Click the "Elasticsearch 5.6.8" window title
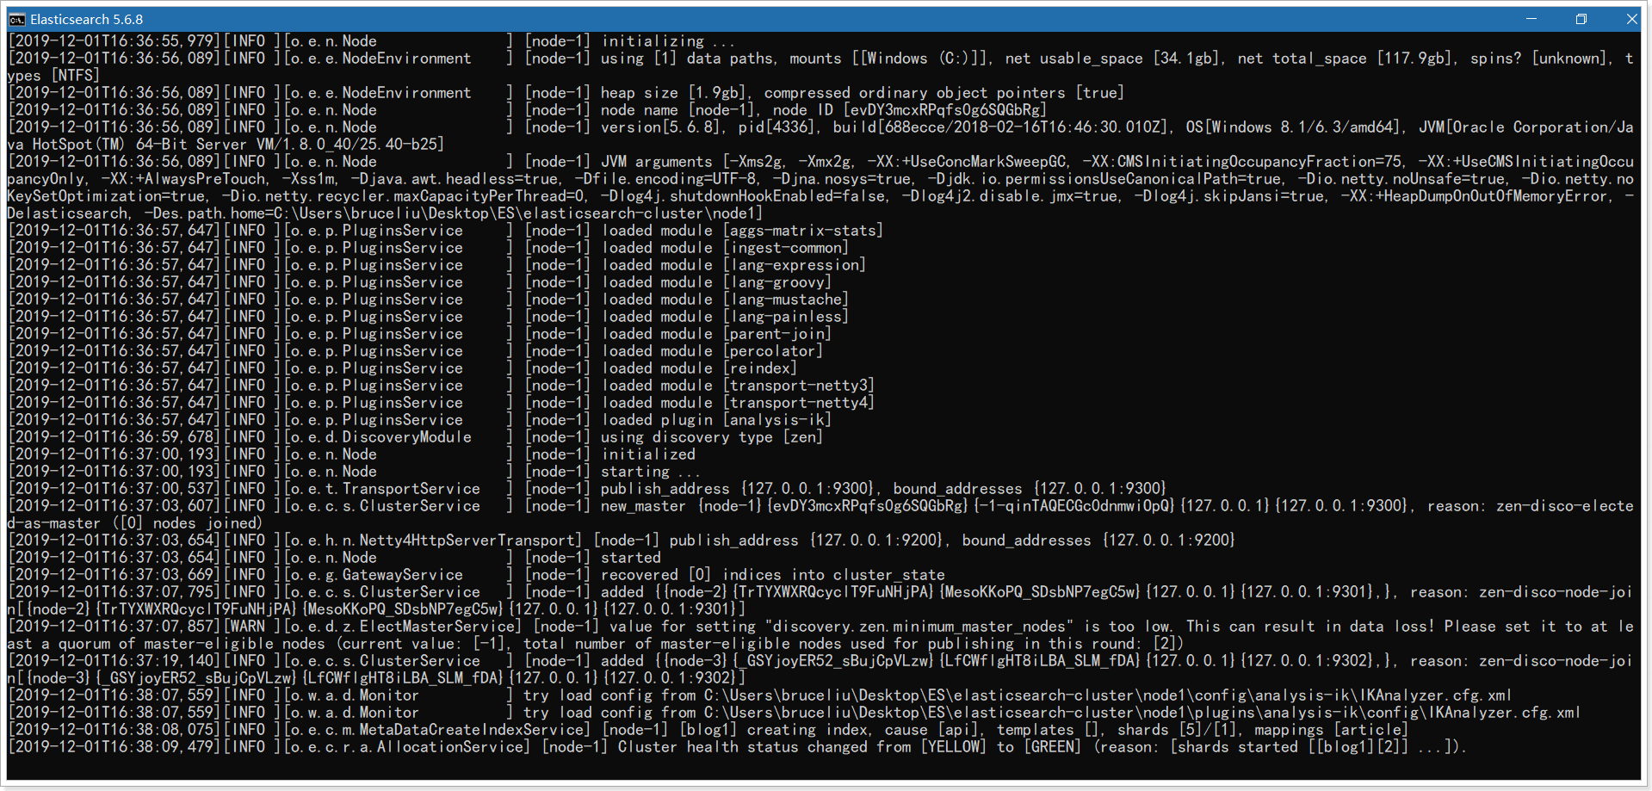1652x791 pixels. click(87, 19)
